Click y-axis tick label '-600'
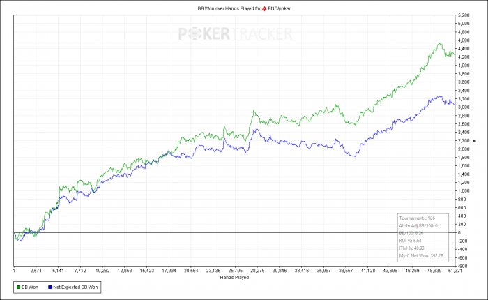Viewport: 488px width, 300px height. (462, 258)
